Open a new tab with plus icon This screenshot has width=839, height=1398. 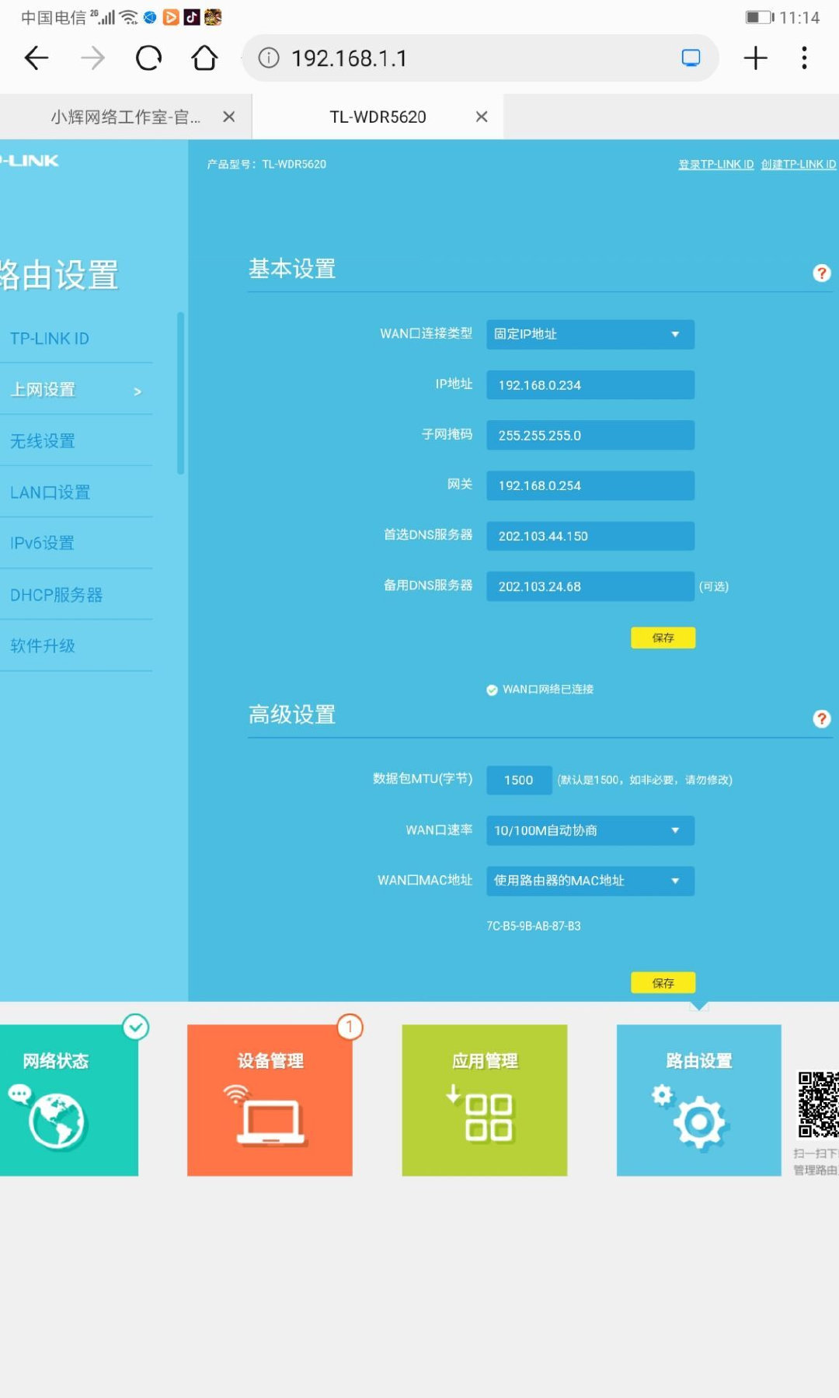click(x=755, y=58)
